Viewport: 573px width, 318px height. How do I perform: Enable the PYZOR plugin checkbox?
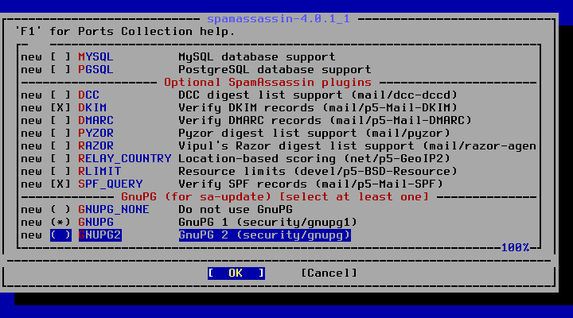[x=60, y=134]
